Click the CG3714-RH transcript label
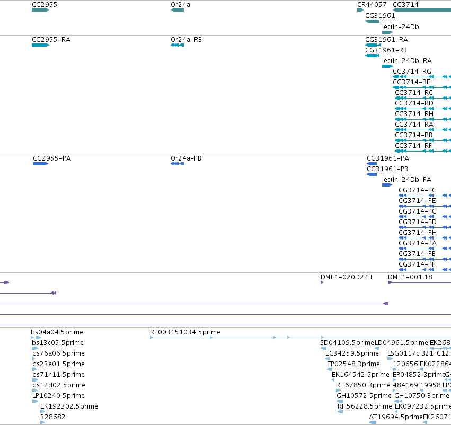The height and width of the screenshot is (425, 451). click(x=414, y=114)
